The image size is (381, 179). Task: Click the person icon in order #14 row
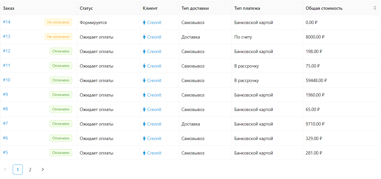(144, 22)
